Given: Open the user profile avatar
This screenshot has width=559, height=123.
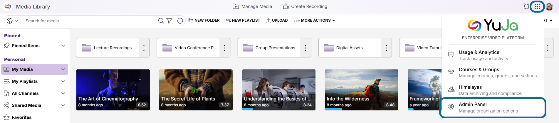Looking at the screenshot, I should (549, 6).
